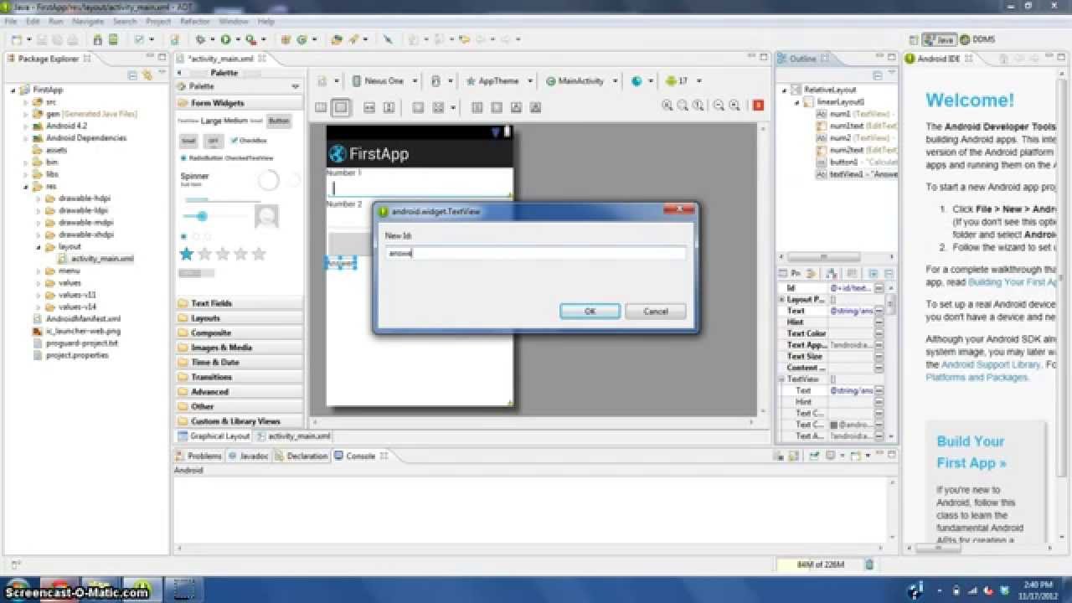Click the RatingBar stars widget in Palette

[x=224, y=254]
